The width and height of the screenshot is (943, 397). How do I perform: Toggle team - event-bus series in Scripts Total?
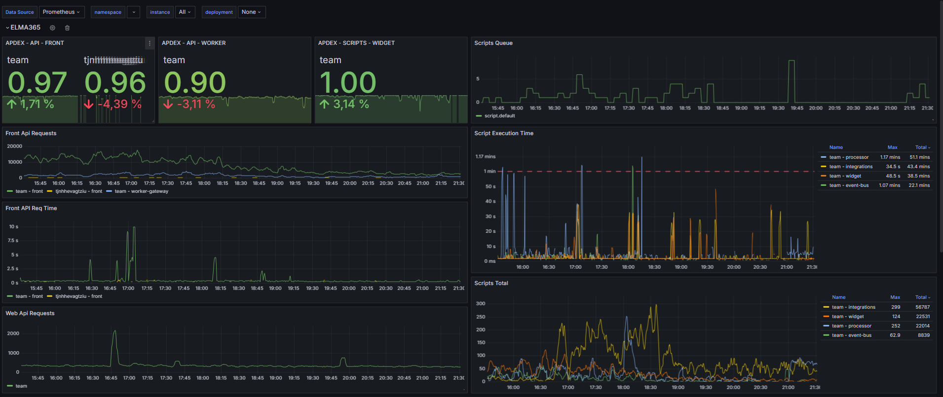pos(851,335)
